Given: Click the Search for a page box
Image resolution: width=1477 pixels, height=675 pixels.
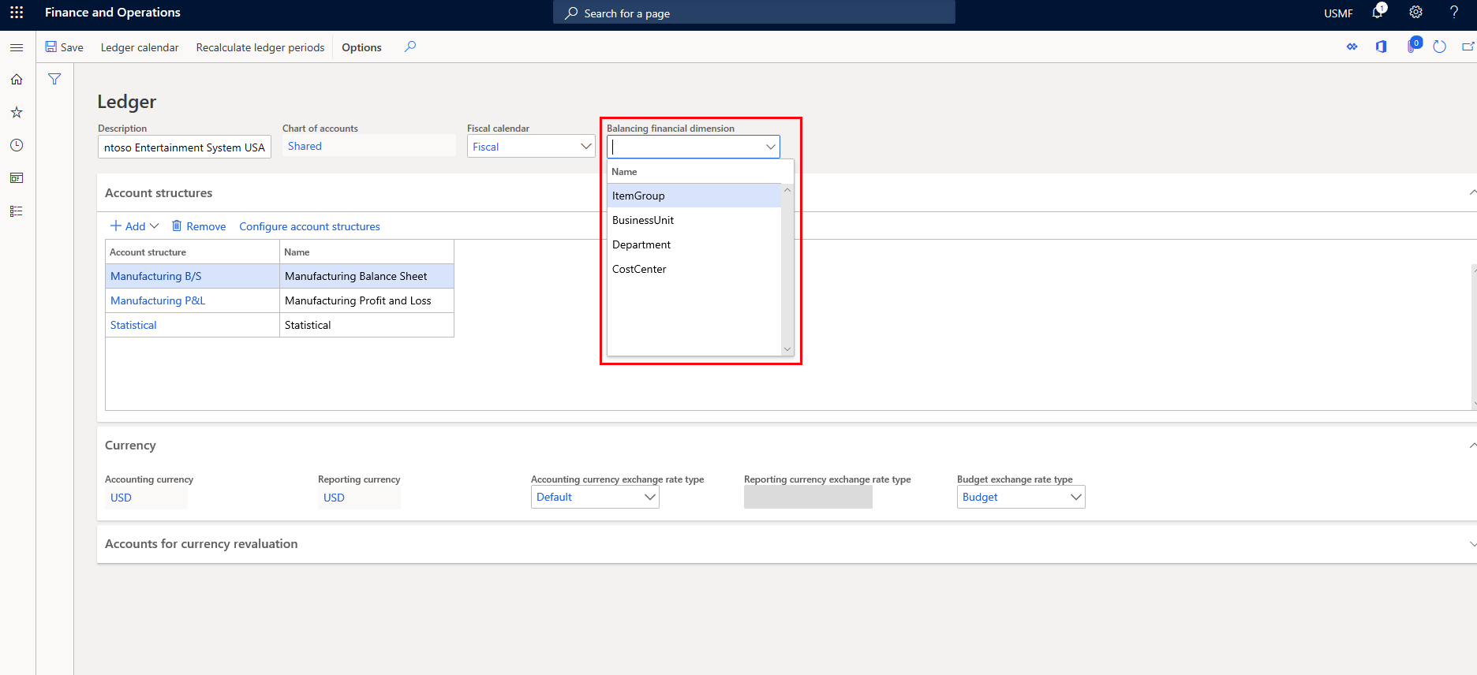Looking at the screenshot, I should click(753, 13).
